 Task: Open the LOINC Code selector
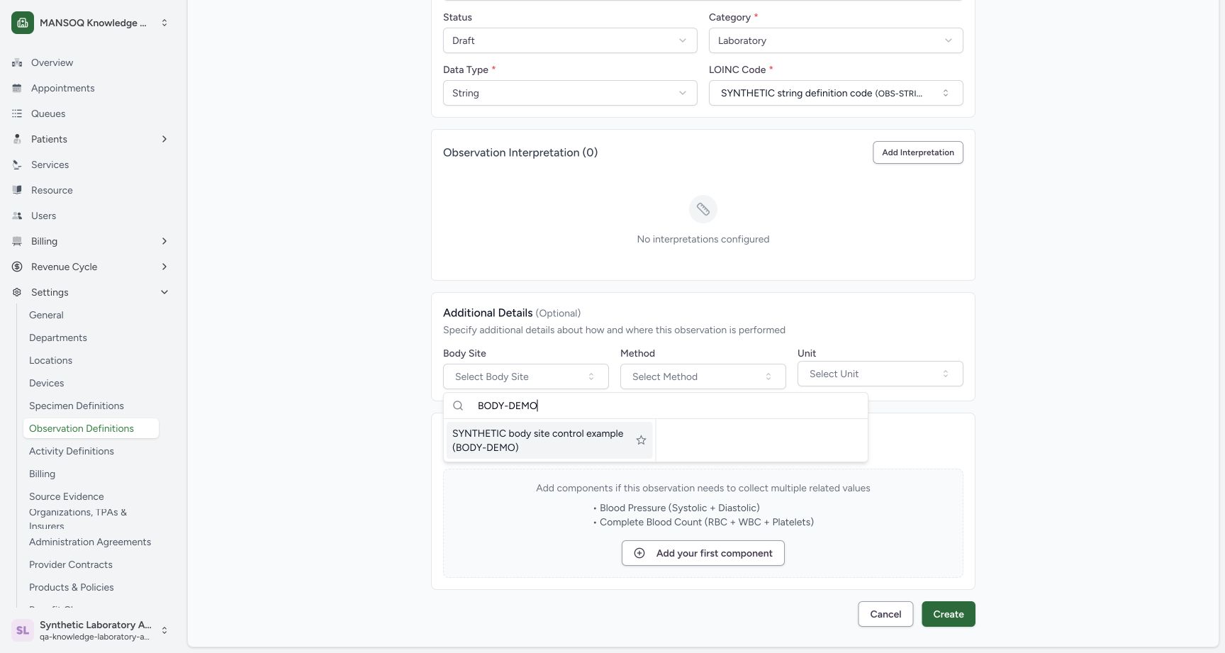tap(836, 93)
